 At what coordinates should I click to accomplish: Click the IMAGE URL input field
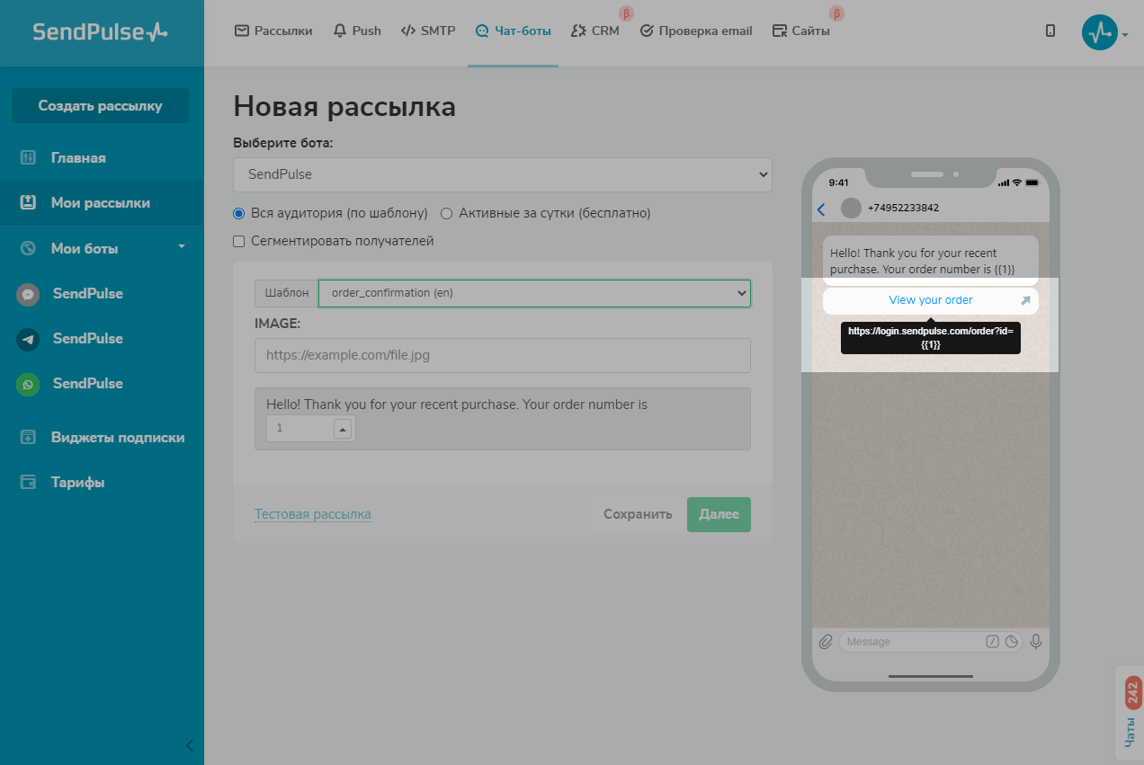coord(503,355)
